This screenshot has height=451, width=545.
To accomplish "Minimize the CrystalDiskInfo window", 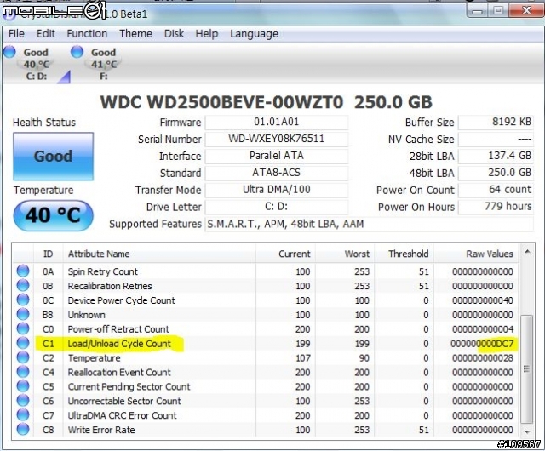I will [x=478, y=10].
